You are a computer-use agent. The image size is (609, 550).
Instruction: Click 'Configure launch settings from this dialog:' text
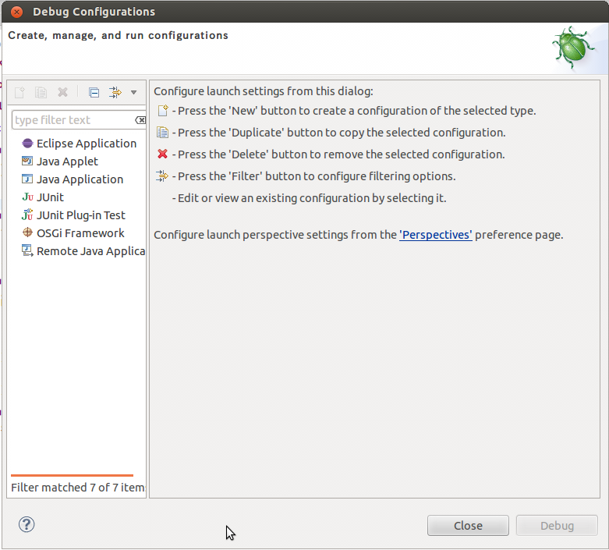pos(264,91)
